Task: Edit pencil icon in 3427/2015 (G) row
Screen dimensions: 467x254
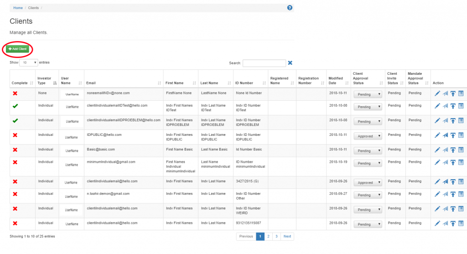Action: (437, 181)
